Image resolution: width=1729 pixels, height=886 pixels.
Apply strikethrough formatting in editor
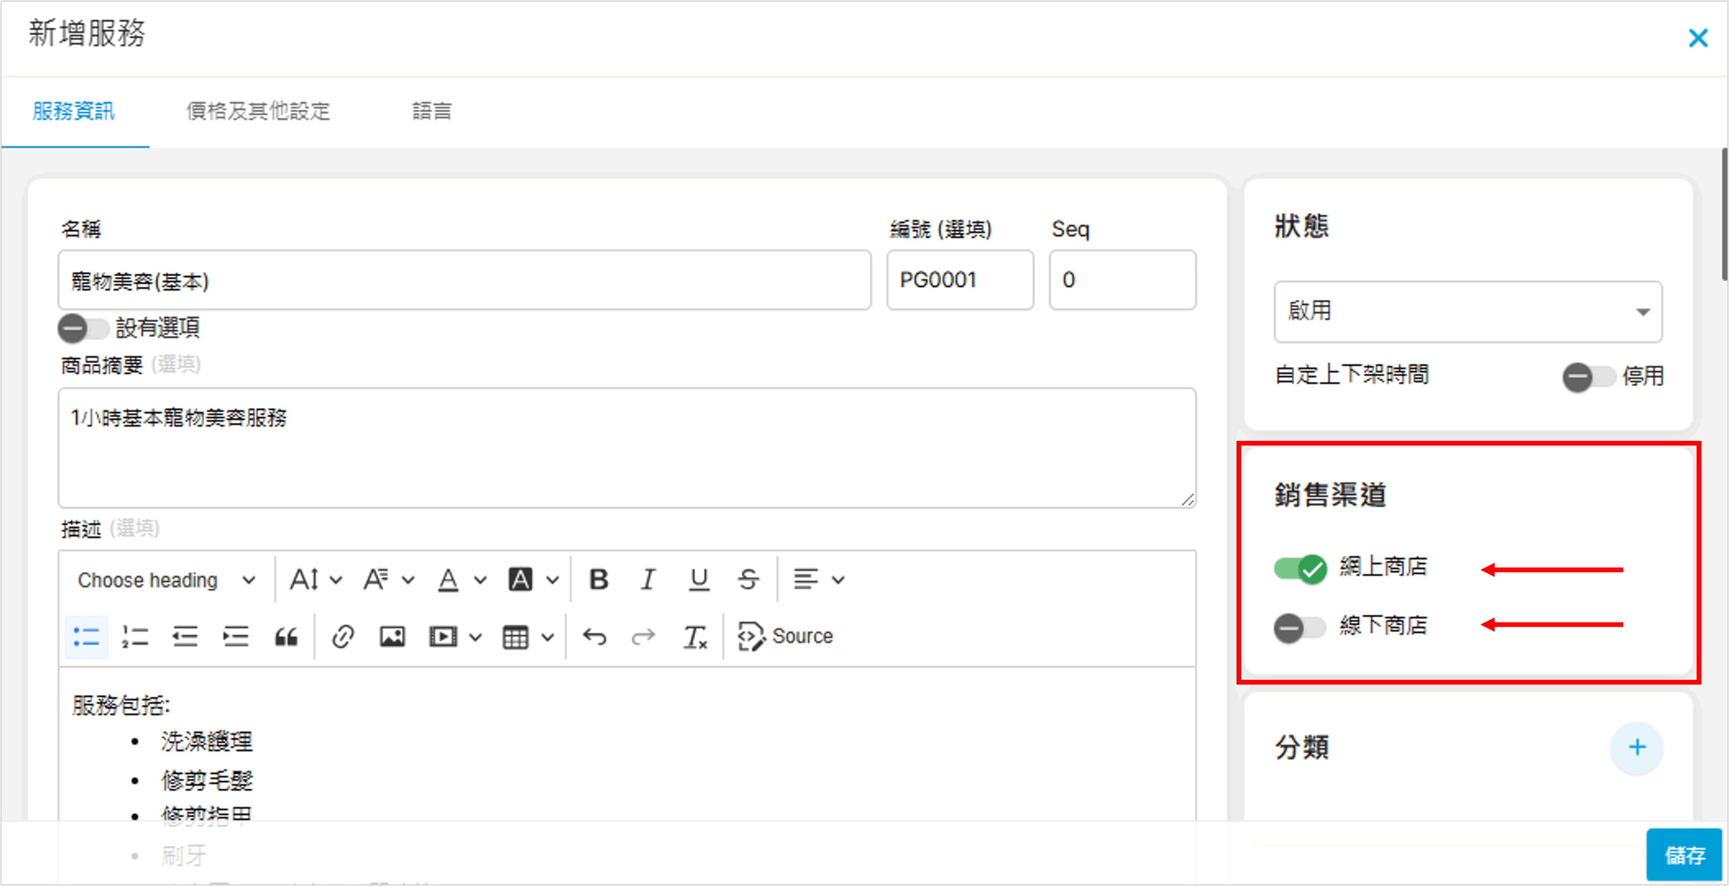pos(748,579)
